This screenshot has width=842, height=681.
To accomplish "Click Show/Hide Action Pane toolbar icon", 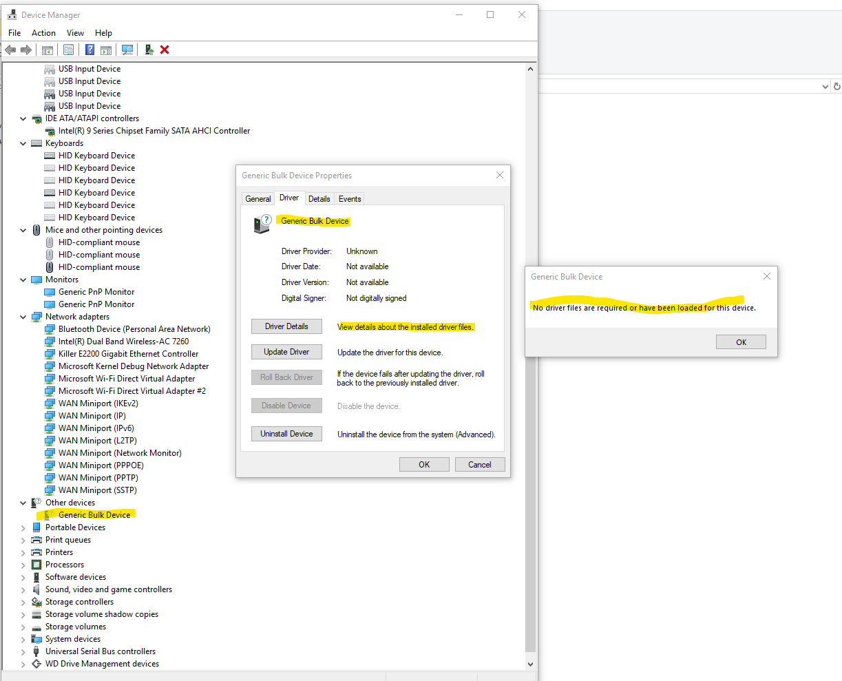I will coord(106,50).
